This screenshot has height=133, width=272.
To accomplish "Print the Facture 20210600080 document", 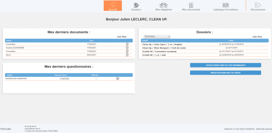I will point(127,48).
